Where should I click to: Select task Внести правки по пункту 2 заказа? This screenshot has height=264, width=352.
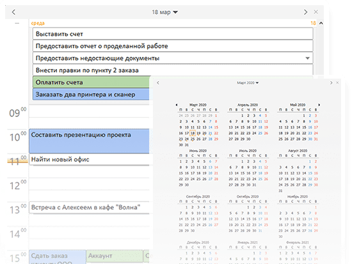(x=173, y=70)
